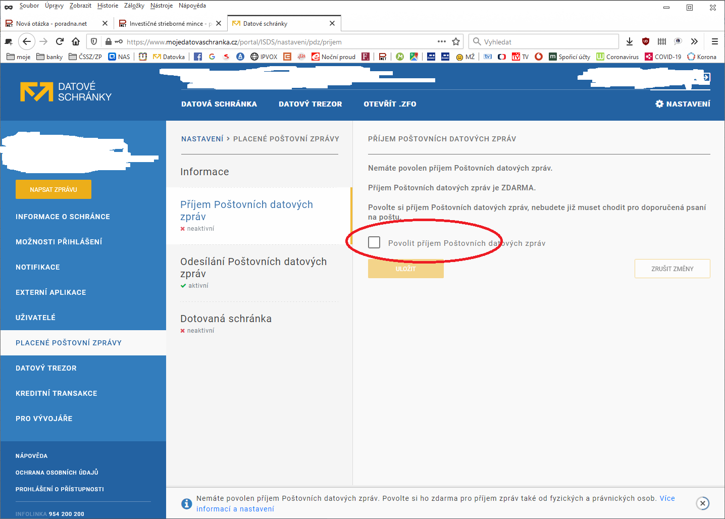
Task: Click the Datové schránky logo
Action: point(66,91)
